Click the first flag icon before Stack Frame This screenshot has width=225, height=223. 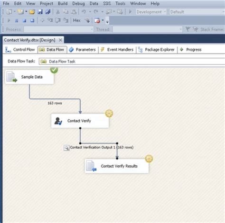[188, 29]
